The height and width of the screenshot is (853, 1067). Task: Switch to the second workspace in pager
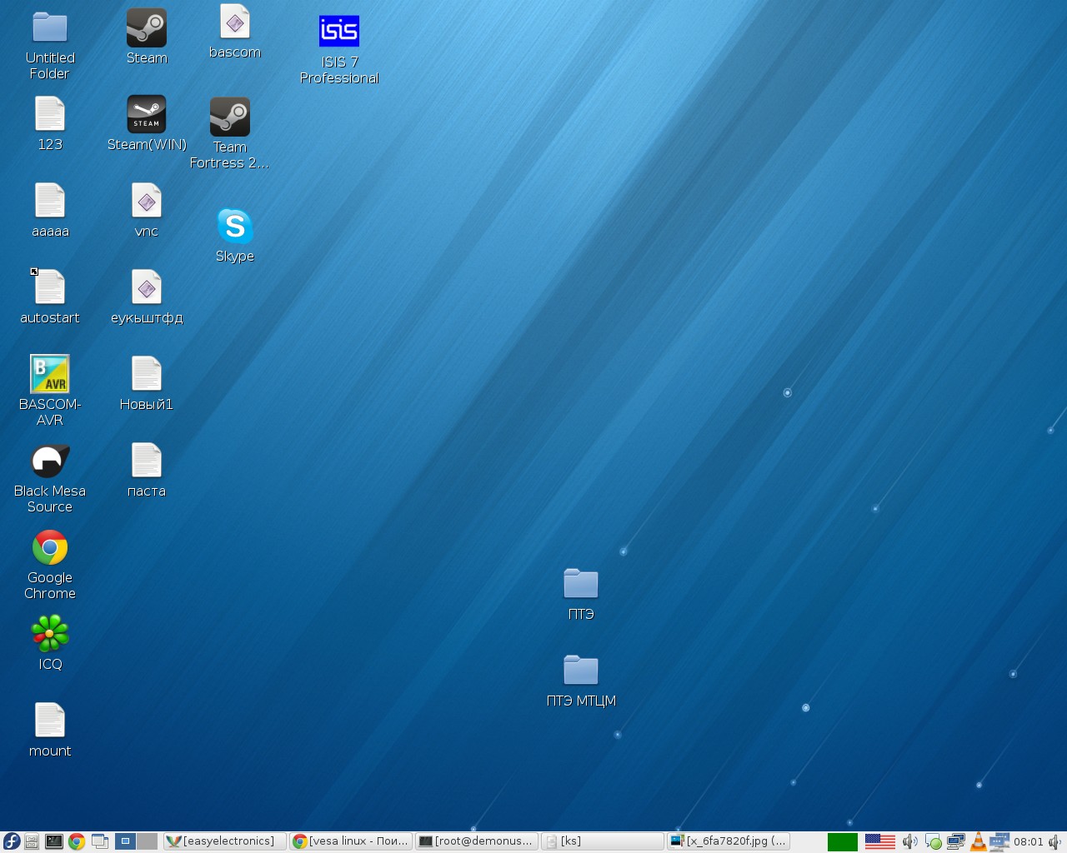[148, 841]
